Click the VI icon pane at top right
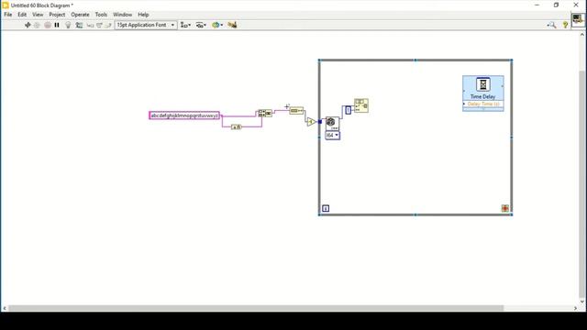This screenshot has height=330, width=587. pyautogui.click(x=578, y=19)
